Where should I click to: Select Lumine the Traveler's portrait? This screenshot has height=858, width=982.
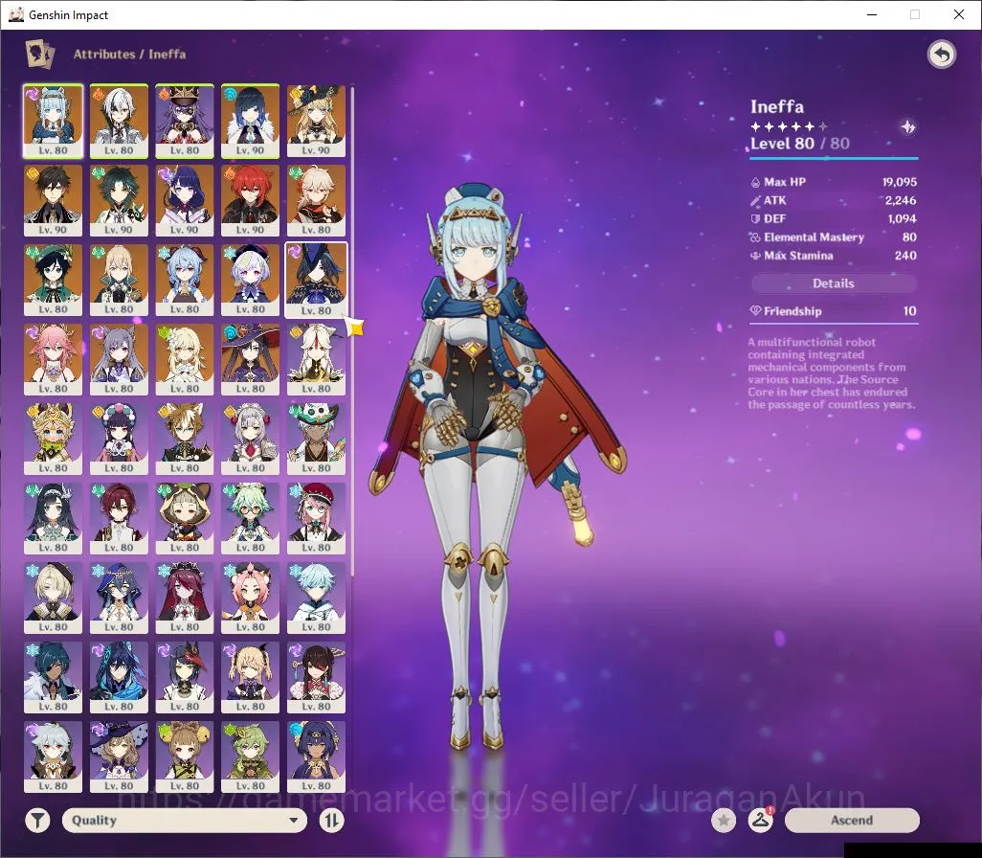185,359
